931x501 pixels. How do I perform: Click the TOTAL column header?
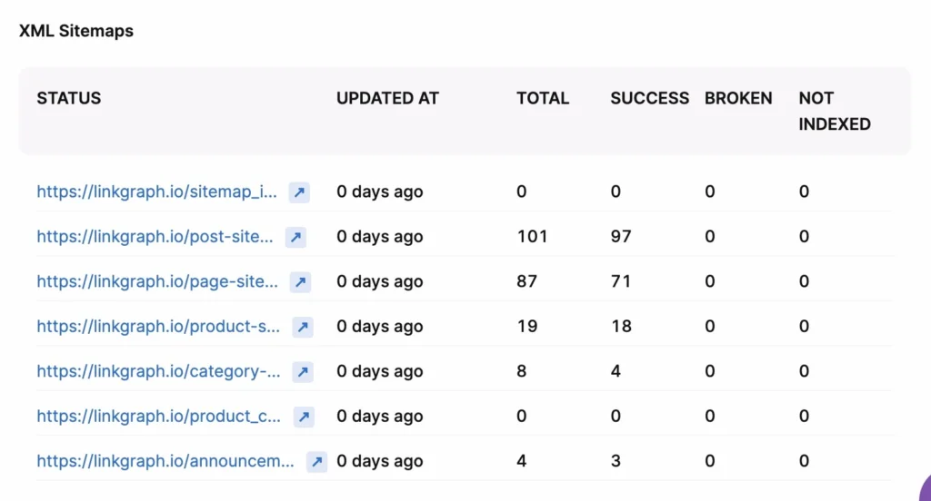[x=543, y=98]
